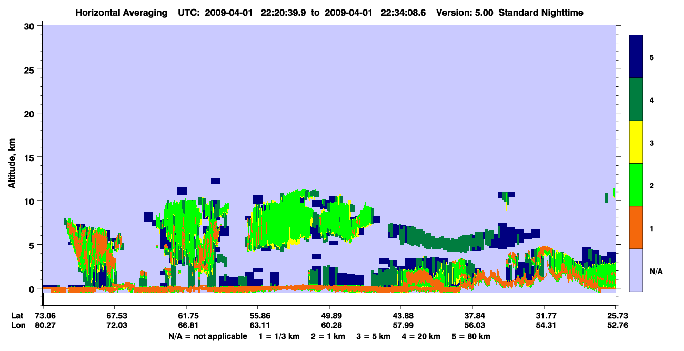Click legend text '5 = 80 km'

click(x=471, y=336)
